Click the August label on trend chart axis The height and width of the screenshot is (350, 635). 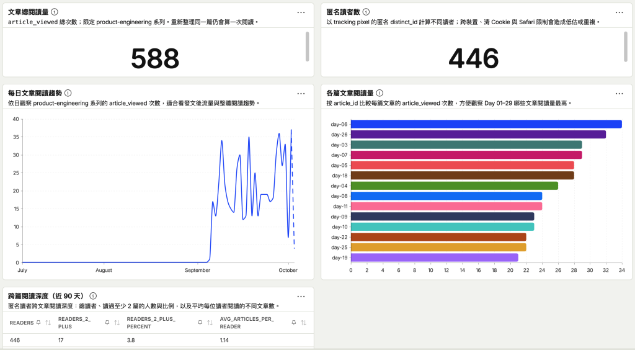(104, 270)
